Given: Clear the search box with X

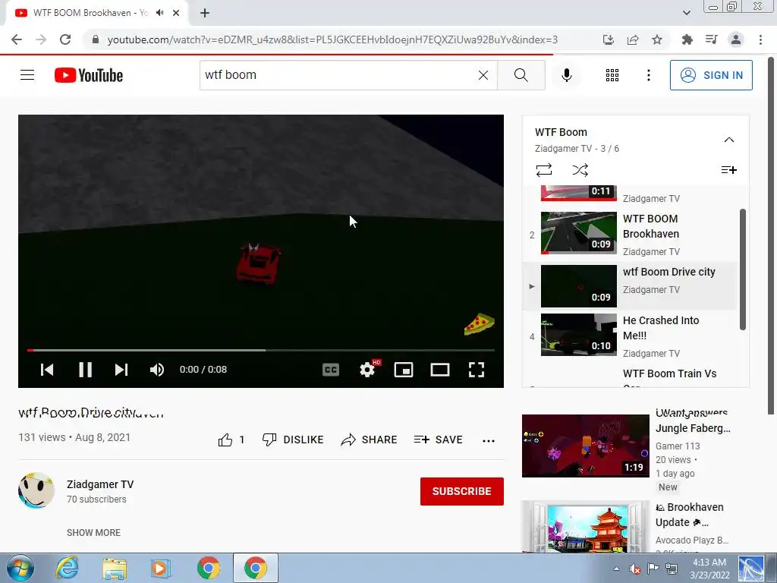Looking at the screenshot, I should click(483, 75).
